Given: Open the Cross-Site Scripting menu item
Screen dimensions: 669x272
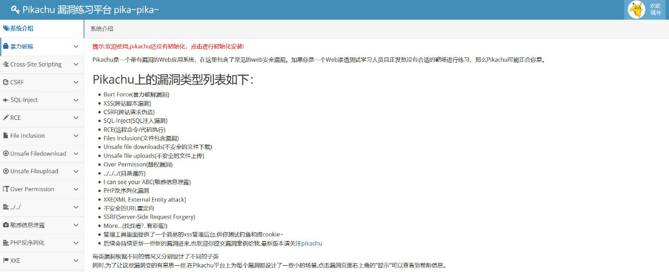Looking at the screenshot, I should [42, 64].
